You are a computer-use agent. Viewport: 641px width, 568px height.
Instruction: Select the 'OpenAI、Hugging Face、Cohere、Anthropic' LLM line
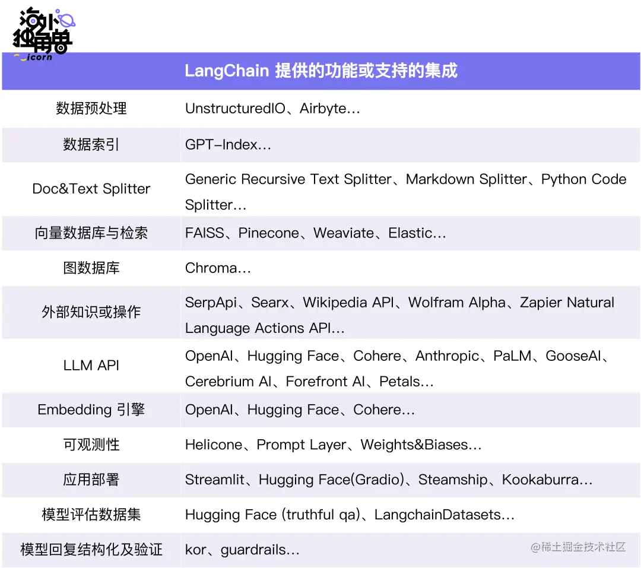[396, 356]
